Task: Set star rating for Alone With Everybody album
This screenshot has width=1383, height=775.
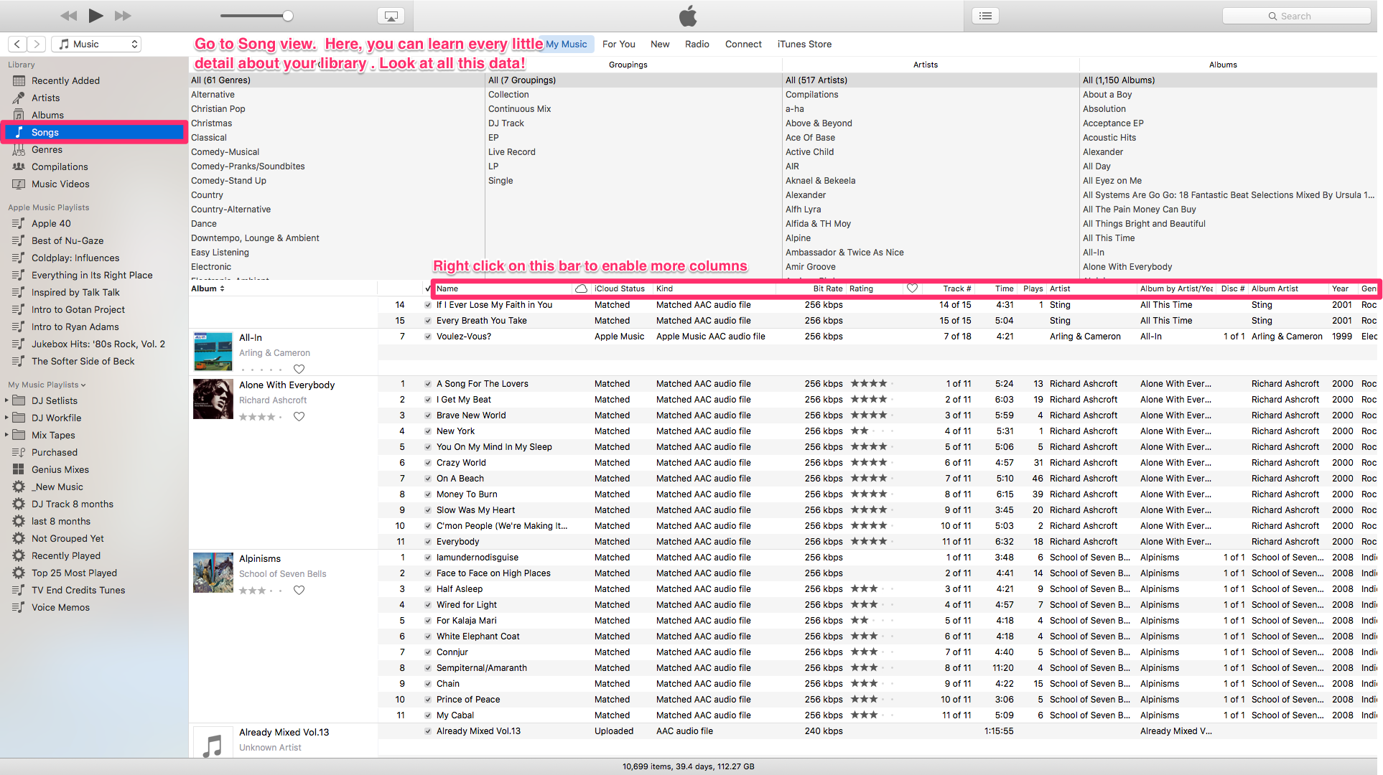Action: (x=261, y=417)
